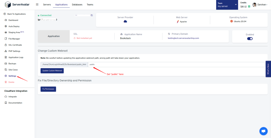Screen dimensions: 271x138
Task: Click the Documentation sidebar label
Action: 15,103
